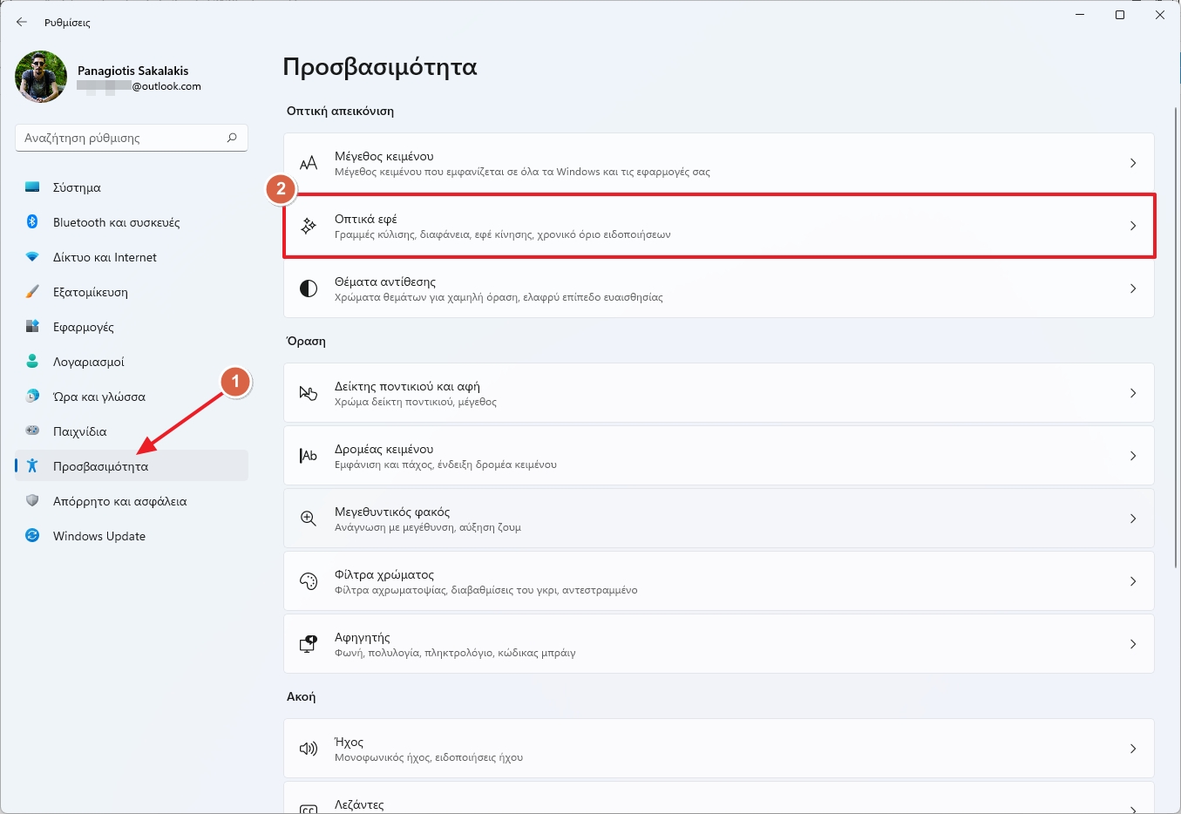Click the vertical scrollbar on the right edge
Viewport: 1181px width, 814px height.
point(1176,349)
